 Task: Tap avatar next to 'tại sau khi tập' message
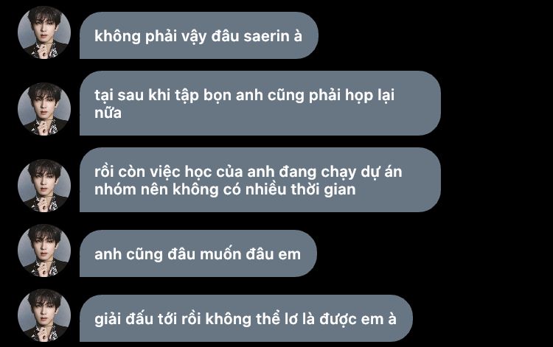click(44, 109)
